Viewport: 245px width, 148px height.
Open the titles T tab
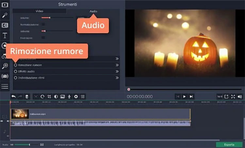coord(5,36)
